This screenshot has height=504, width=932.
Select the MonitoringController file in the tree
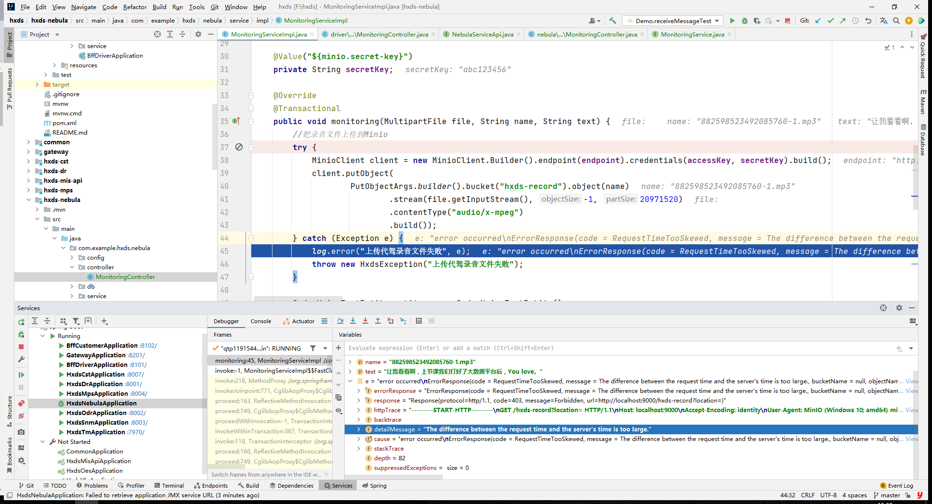click(125, 277)
